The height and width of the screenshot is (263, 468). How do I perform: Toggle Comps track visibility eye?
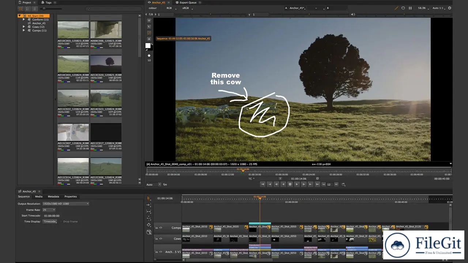pyautogui.click(x=161, y=228)
